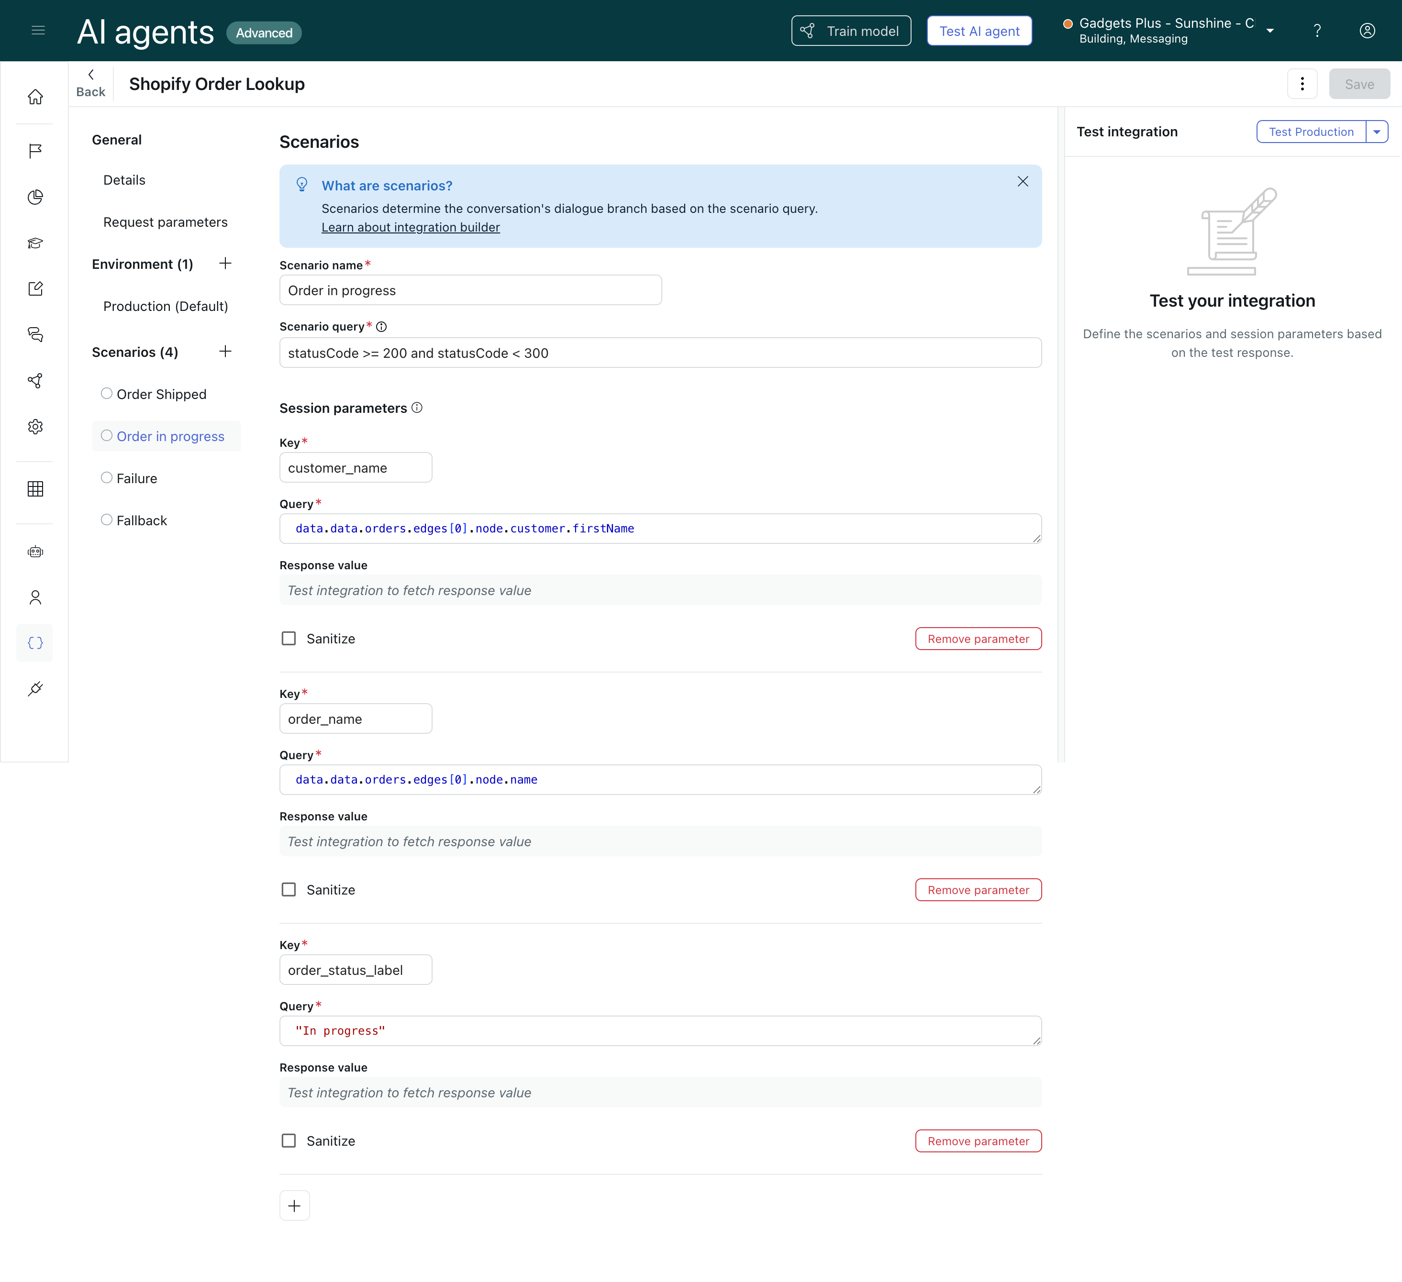
Task: Click the flag icon in sidebar
Action: pos(35,151)
